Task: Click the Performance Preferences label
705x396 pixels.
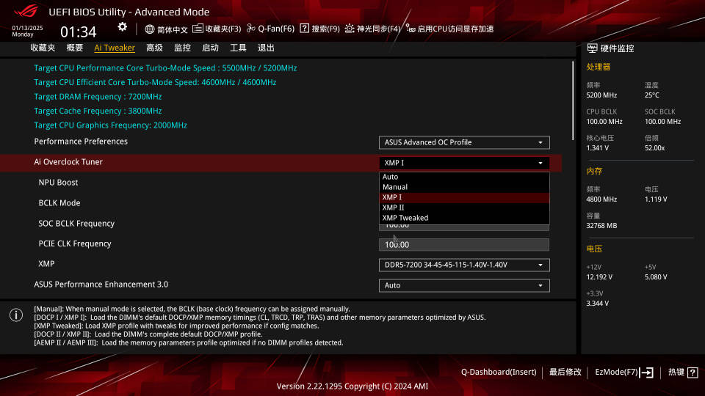Action: point(81,142)
